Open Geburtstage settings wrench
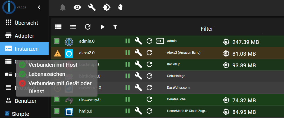This screenshot has height=118, width=284. (138, 76)
